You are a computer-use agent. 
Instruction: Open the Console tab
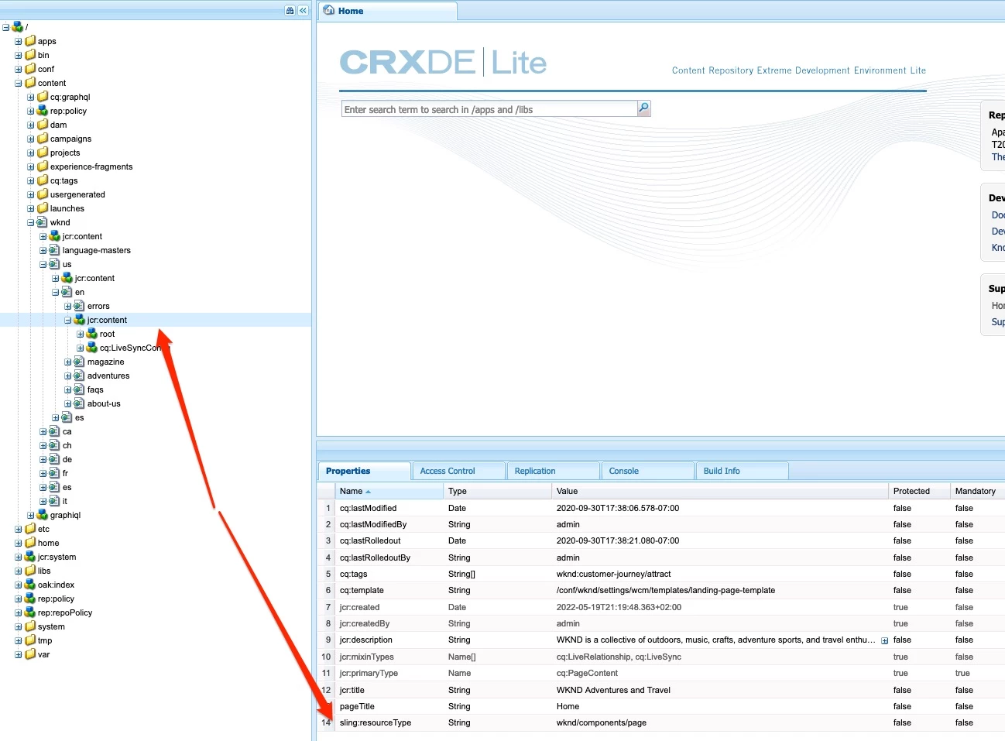click(647, 471)
